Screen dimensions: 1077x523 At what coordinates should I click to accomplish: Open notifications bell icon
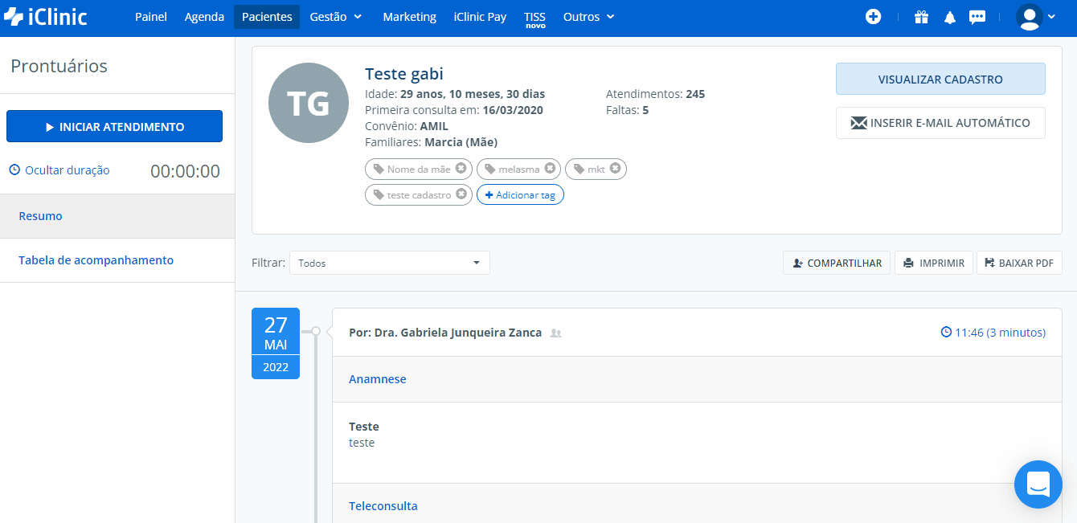(949, 18)
